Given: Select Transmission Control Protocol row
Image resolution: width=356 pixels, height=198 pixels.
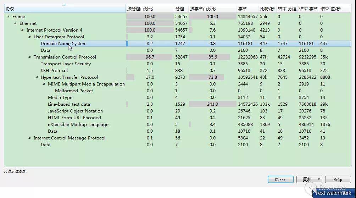Looking at the screenshot, I should click(178, 57).
